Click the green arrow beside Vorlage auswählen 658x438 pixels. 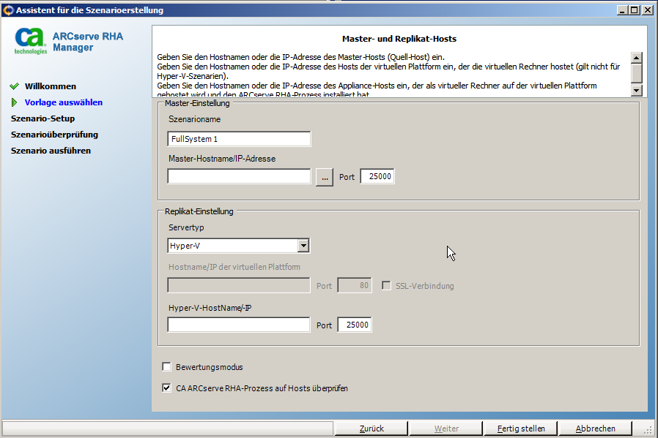[x=14, y=102]
